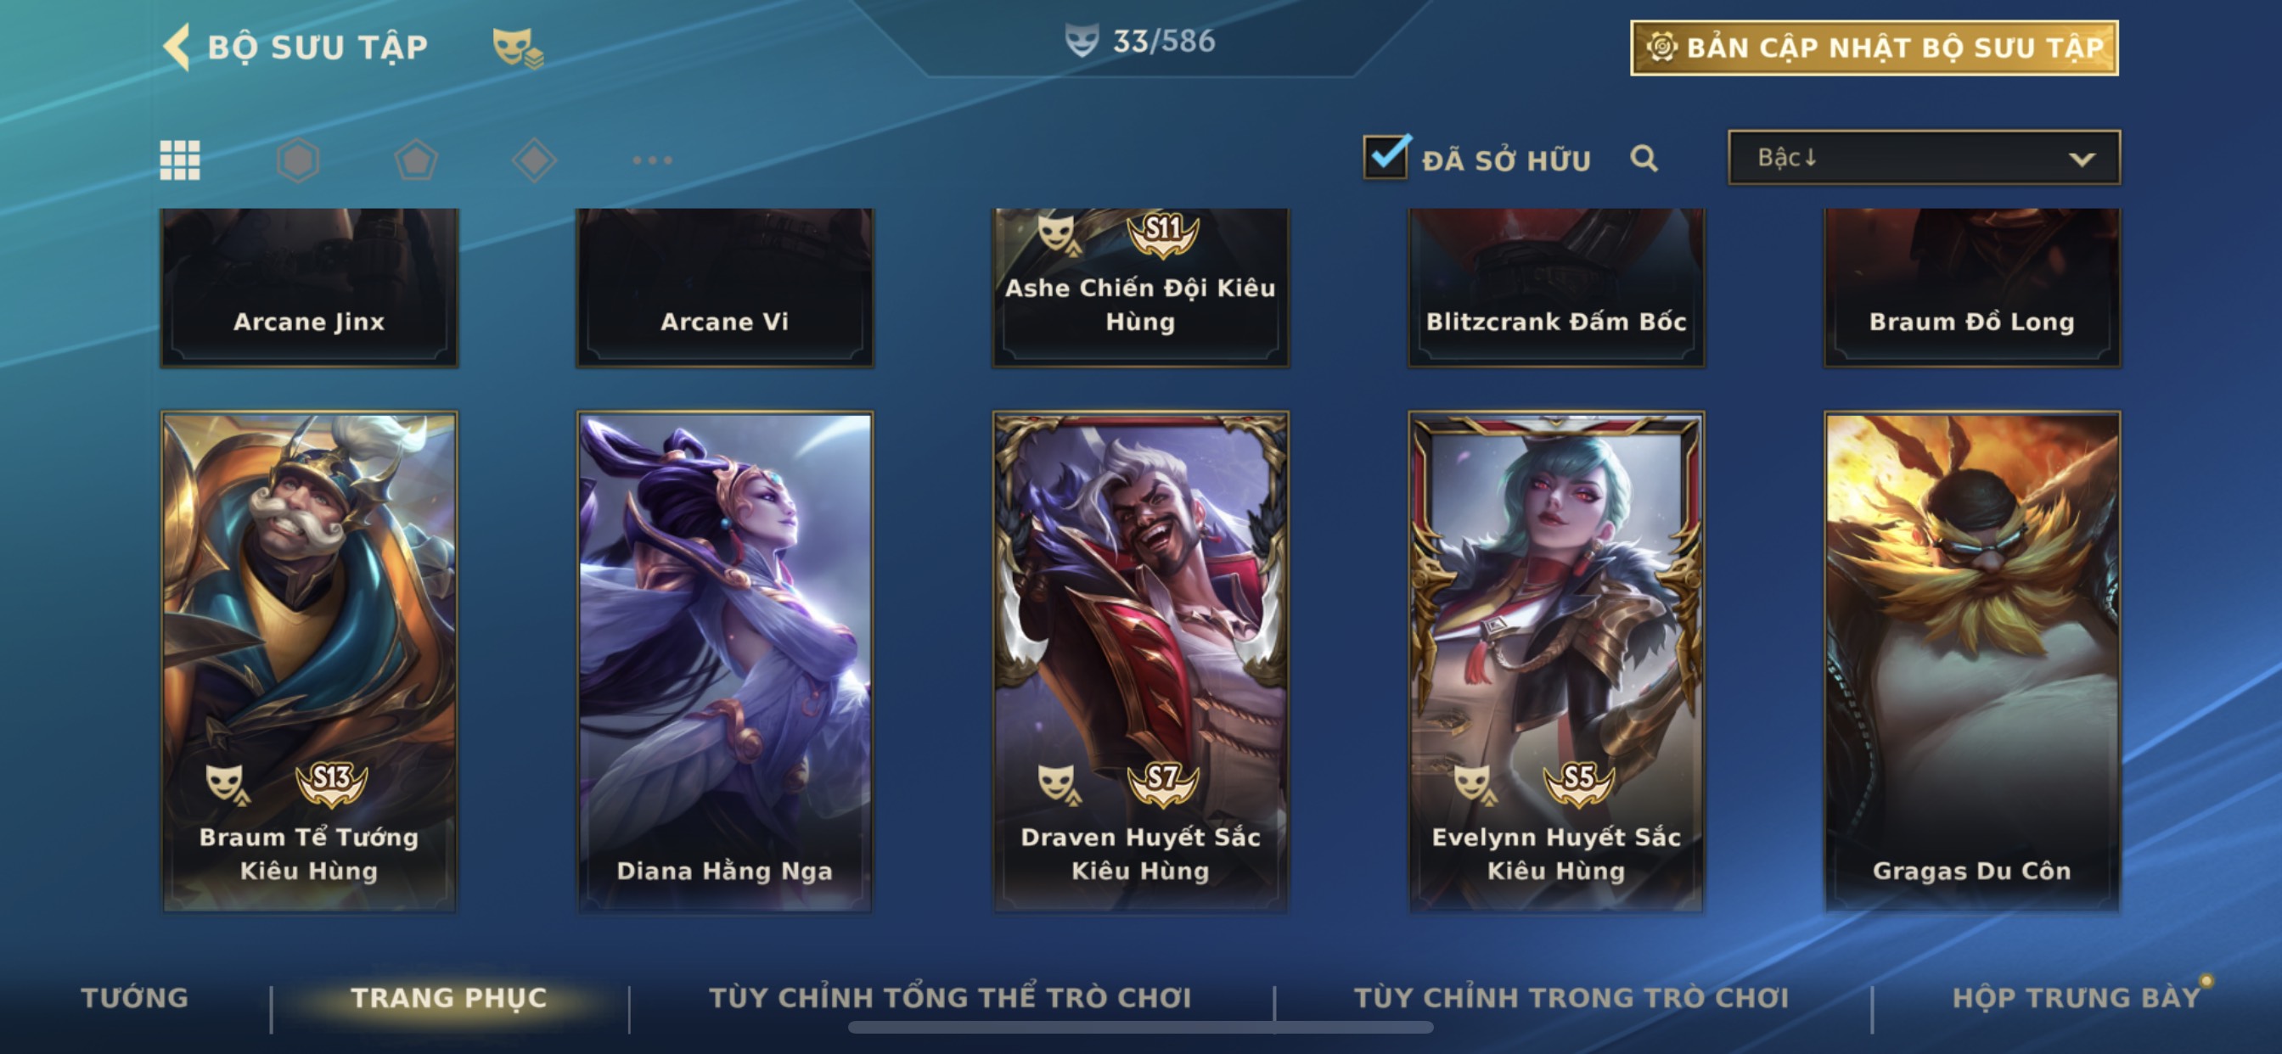
Task: Open more filters with three dots
Action: (653, 160)
